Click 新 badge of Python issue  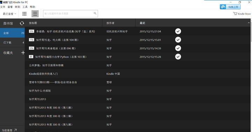tap(31, 57)
